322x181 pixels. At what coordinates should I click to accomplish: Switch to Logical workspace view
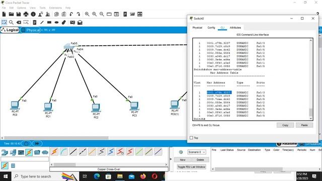(10, 30)
